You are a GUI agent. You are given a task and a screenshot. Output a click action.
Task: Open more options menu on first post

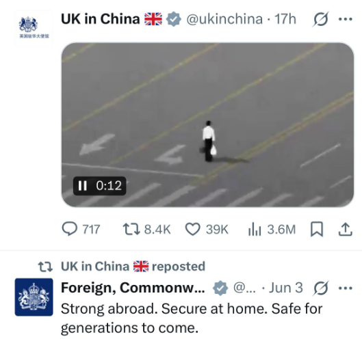346,19
